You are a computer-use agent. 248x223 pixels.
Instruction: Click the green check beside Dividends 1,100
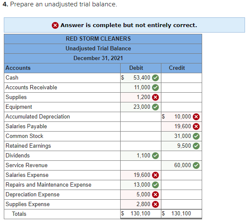[155, 156]
